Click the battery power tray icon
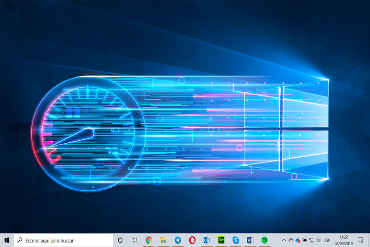This screenshot has height=247, width=370. pos(305,240)
